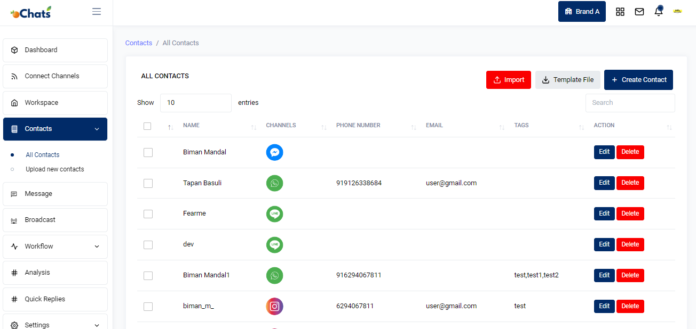Expand the Workflow menu chevron
The height and width of the screenshot is (329, 696).
pos(97,246)
